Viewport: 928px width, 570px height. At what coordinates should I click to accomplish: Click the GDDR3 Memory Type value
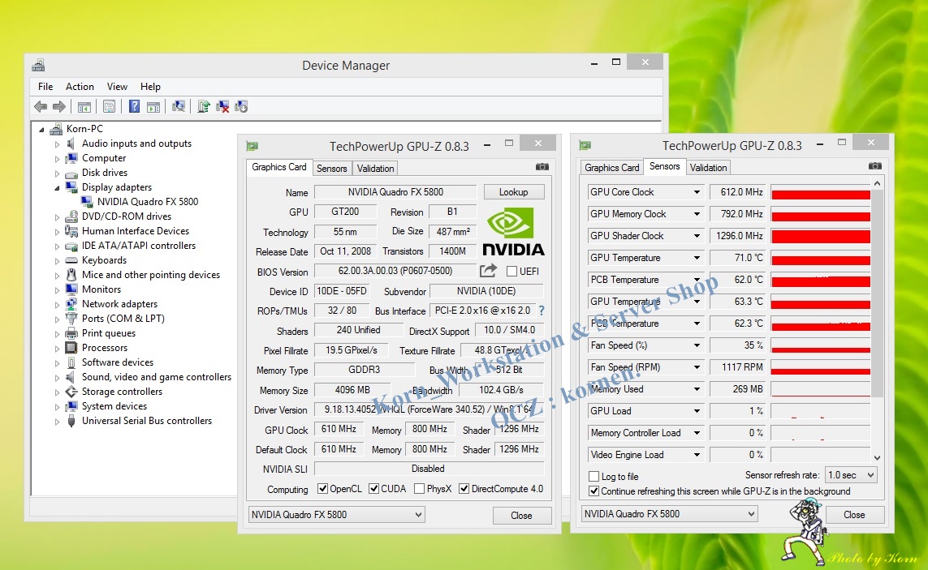364,370
